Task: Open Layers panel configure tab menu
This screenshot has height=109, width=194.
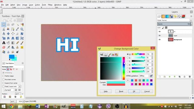Action: click(x=191, y=16)
